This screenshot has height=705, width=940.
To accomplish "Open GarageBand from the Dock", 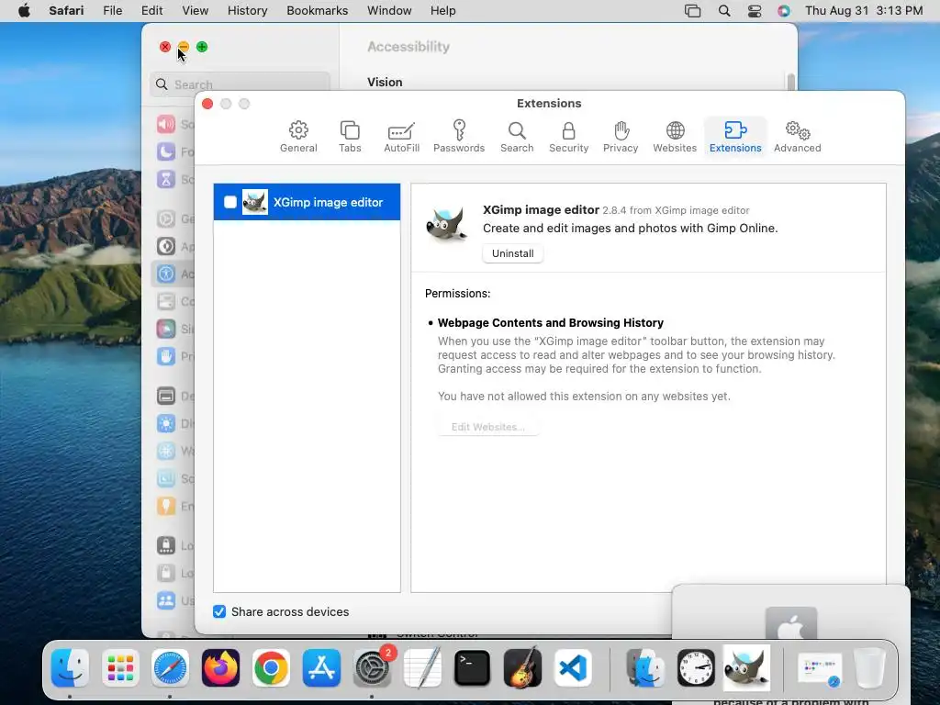I will pyautogui.click(x=522, y=667).
